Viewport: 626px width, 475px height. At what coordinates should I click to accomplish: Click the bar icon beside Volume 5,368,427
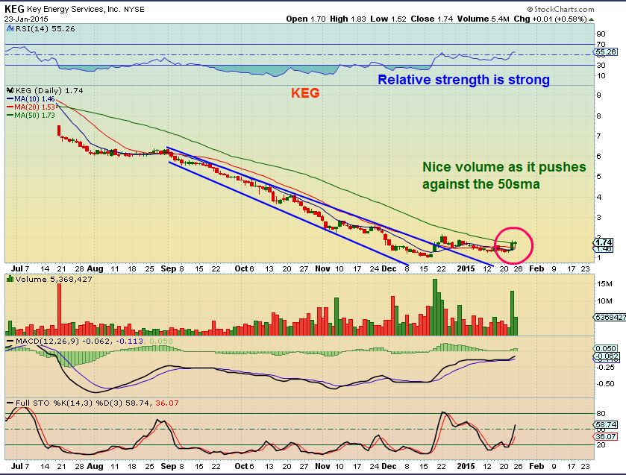click(10, 279)
